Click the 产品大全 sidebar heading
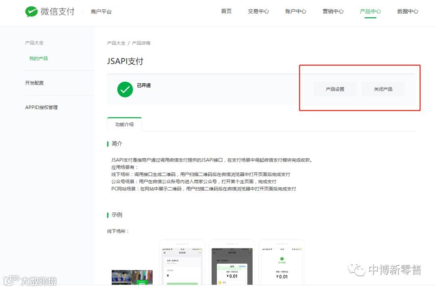The image size is (436, 289). coord(34,43)
